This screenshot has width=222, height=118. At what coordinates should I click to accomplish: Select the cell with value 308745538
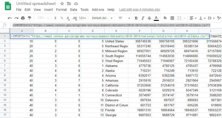(x=140, y=41)
